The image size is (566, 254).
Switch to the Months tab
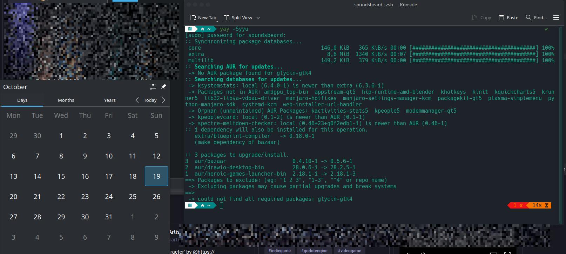click(66, 100)
